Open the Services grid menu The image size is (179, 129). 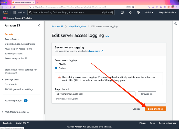[19, 13]
